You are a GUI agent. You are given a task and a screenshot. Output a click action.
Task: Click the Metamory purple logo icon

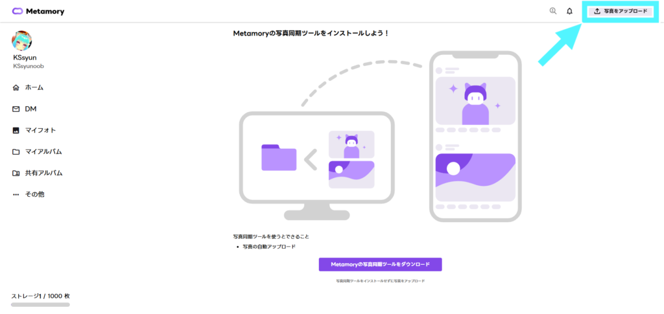(18, 12)
